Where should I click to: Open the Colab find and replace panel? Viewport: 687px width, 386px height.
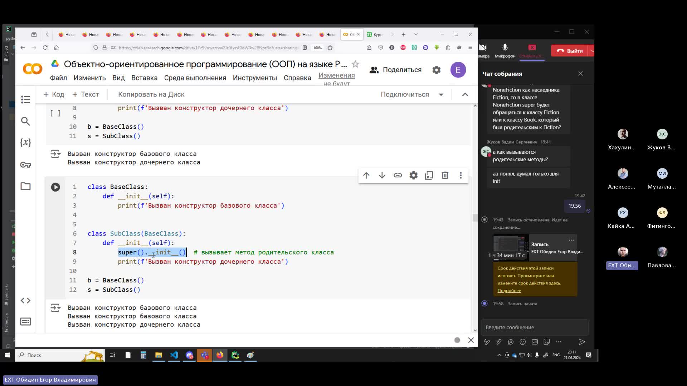25,121
